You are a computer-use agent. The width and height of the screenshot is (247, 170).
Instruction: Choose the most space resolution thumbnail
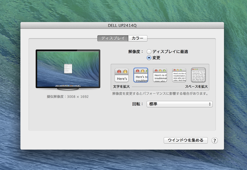[198, 75]
